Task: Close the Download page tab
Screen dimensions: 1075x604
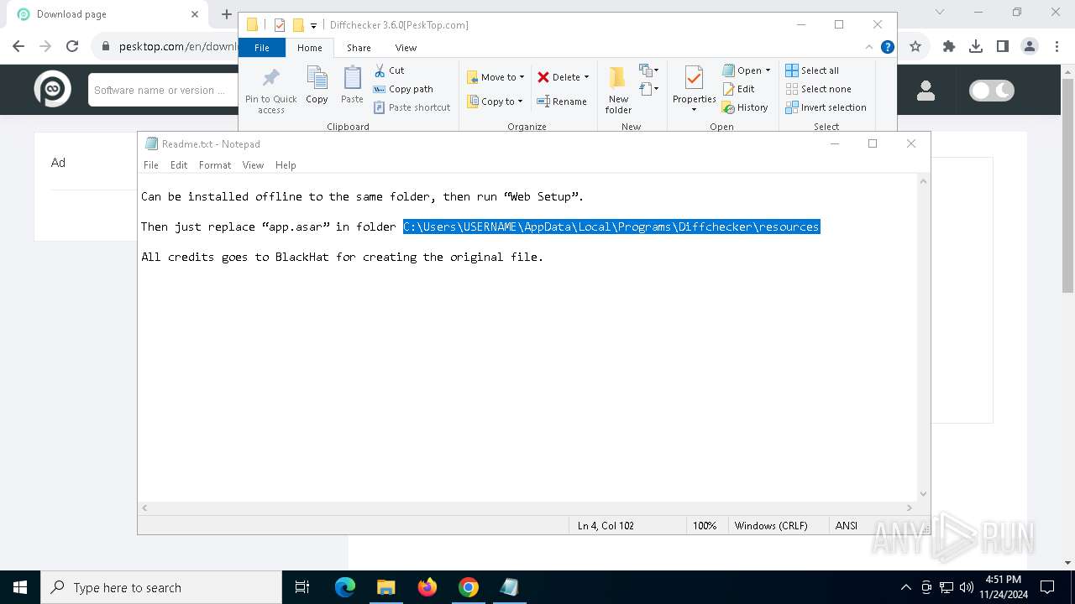Action: pos(195,14)
